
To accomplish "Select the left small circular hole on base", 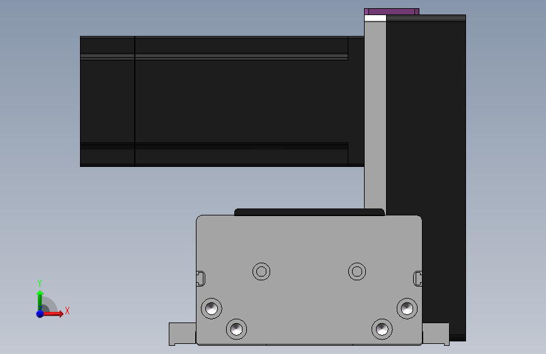I will tap(261, 271).
